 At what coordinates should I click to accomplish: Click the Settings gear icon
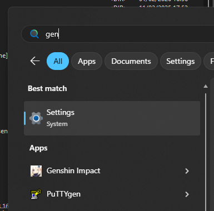tap(36, 118)
